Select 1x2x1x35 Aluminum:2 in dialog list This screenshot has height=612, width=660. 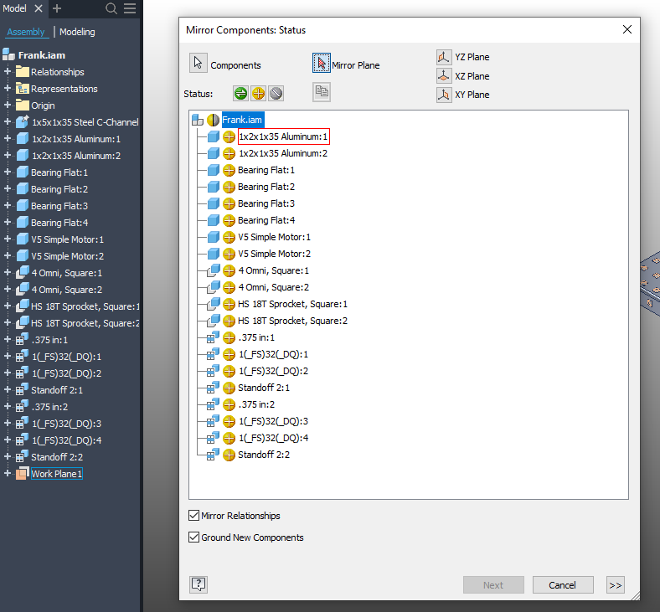pos(283,153)
